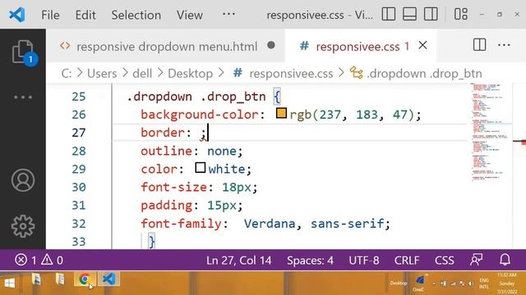Open the File menu
526x295 pixels.
(x=50, y=15)
